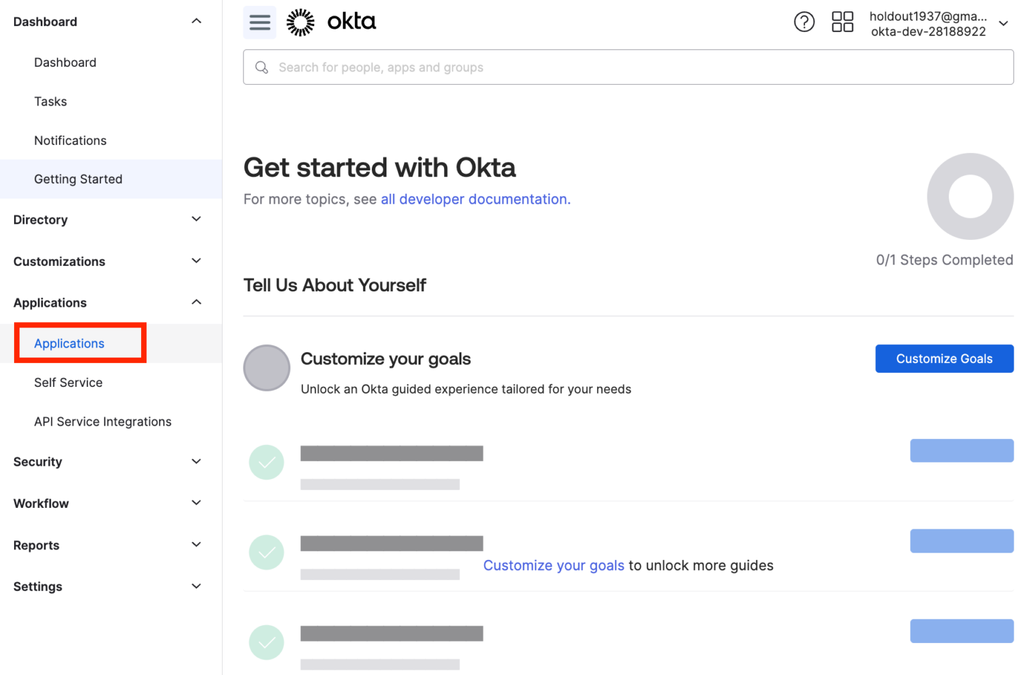
Task: Open the all developer documentation link
Action: 473,199
